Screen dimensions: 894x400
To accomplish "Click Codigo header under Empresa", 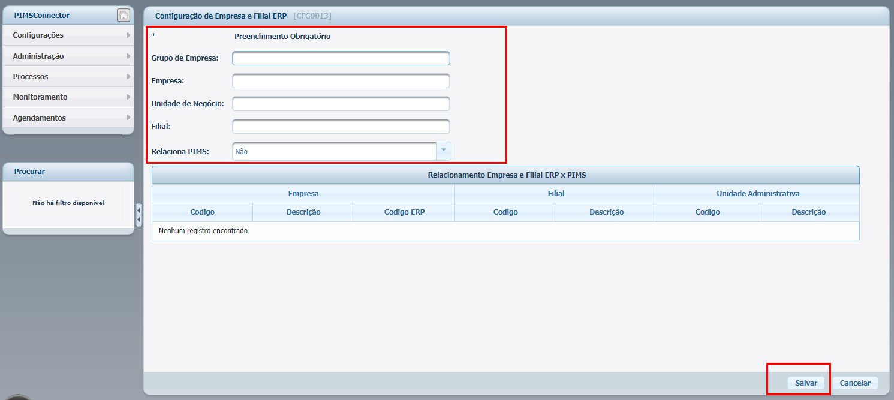I will (x=202, y=212).
